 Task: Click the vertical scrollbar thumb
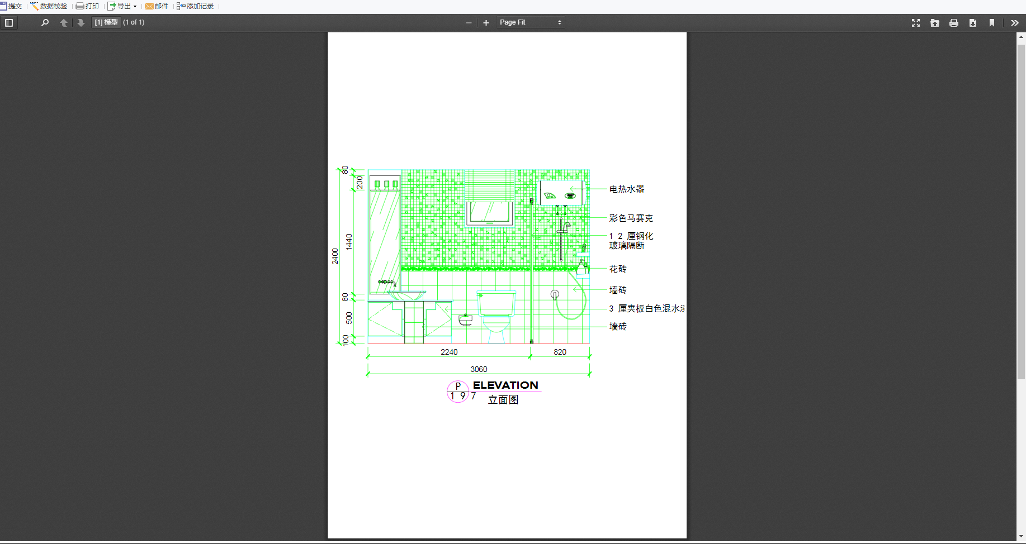1021,212
